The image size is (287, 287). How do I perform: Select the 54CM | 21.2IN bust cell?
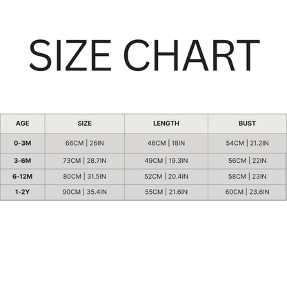247,143
